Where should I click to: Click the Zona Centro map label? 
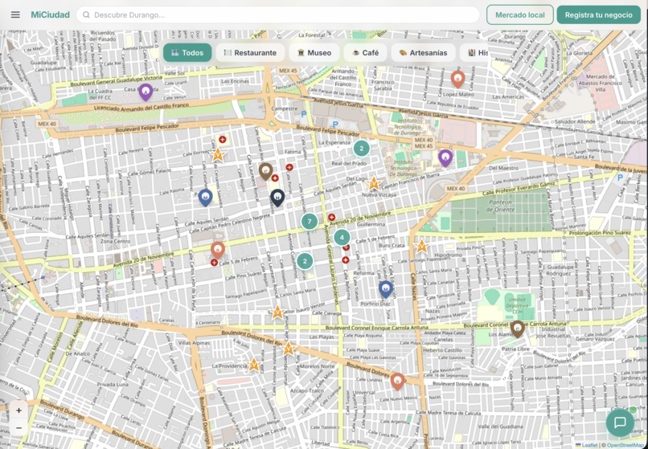pyautogui.click(x=115, y=241)
